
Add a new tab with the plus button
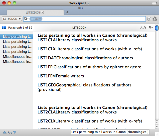pyautogui.click(x=67, y=12)
